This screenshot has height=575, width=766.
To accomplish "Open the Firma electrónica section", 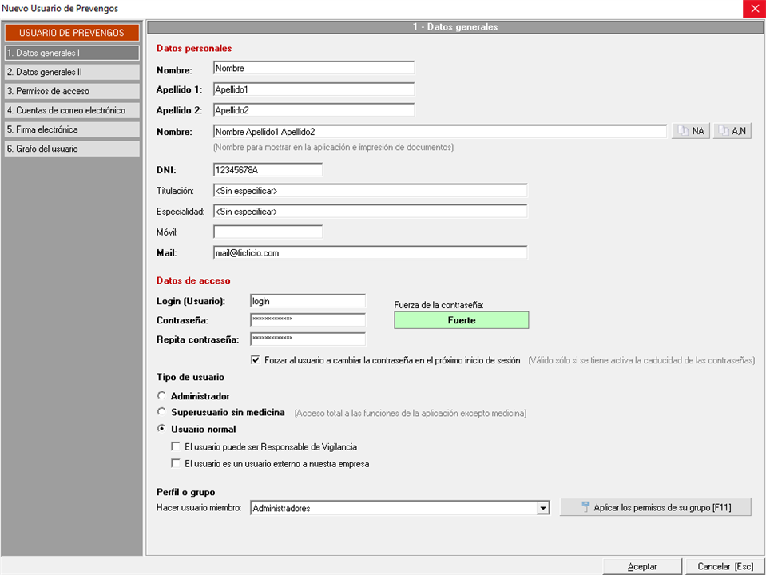I will click(x=71, y=129).
